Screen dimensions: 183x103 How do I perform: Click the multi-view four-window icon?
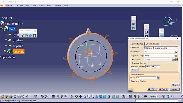pyautogui.click(x=100, y=96)
